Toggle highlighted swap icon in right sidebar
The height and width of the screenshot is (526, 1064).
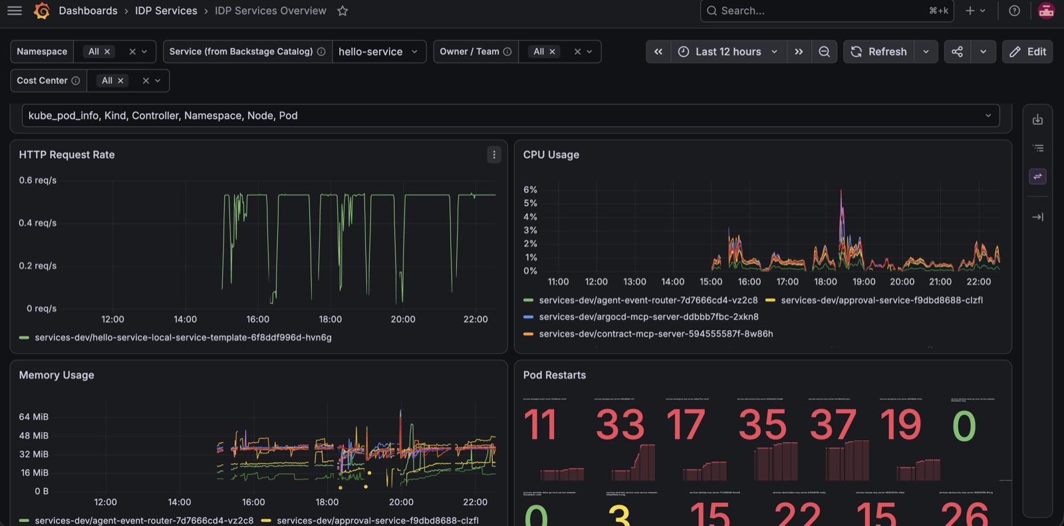[1037, 176]
